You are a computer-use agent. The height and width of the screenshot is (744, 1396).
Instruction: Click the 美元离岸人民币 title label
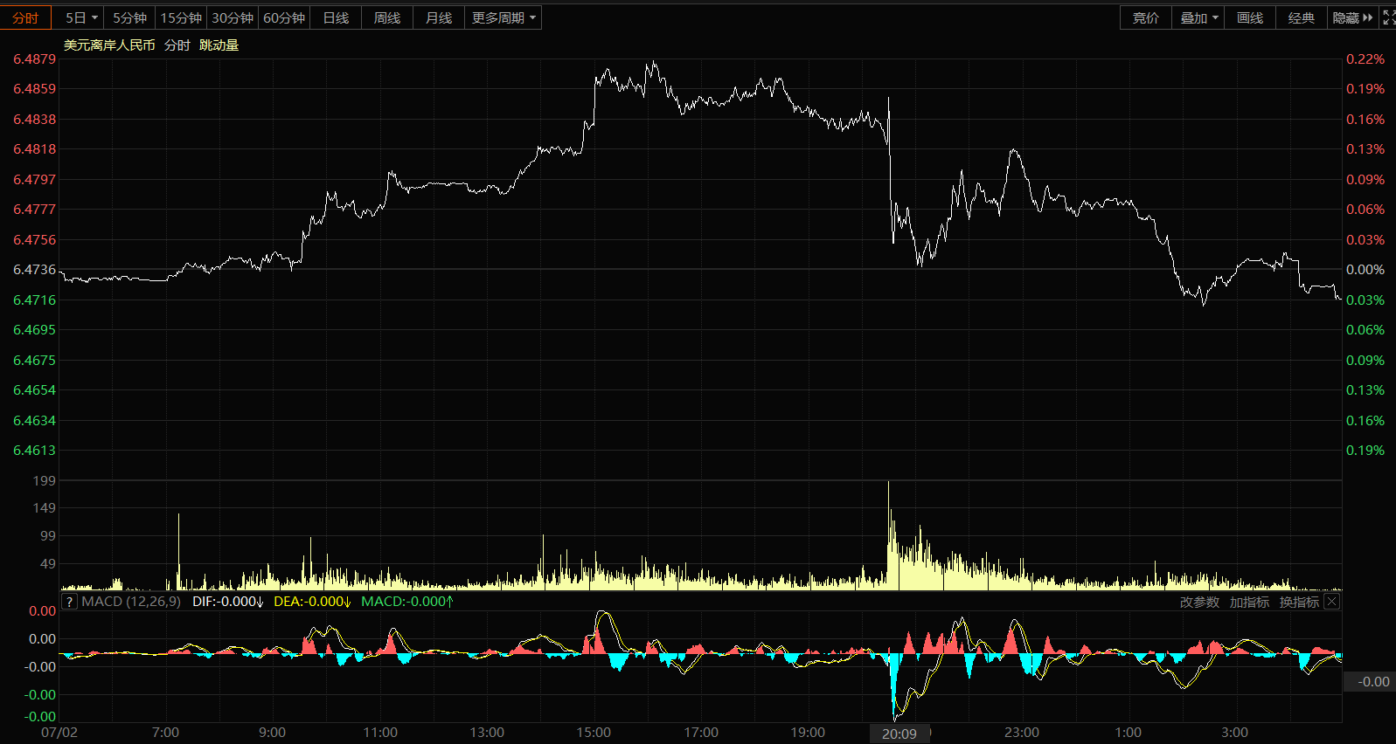(109, 45)
